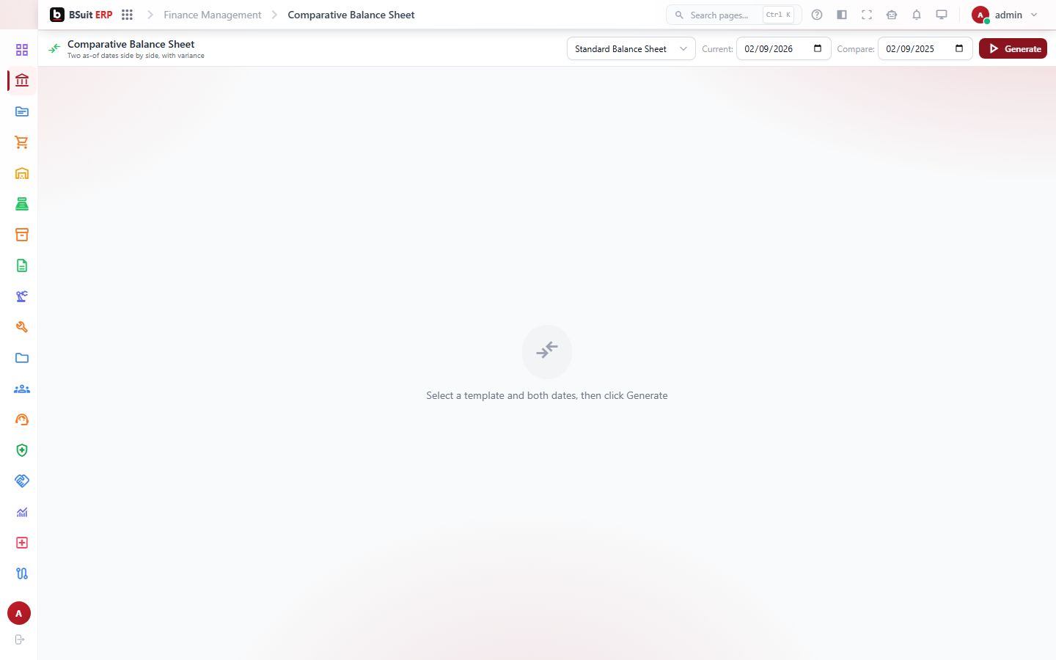Screen dimensions: 1056x660
Task: Open the headset support icon in sidebar
Action: [22, 419]
